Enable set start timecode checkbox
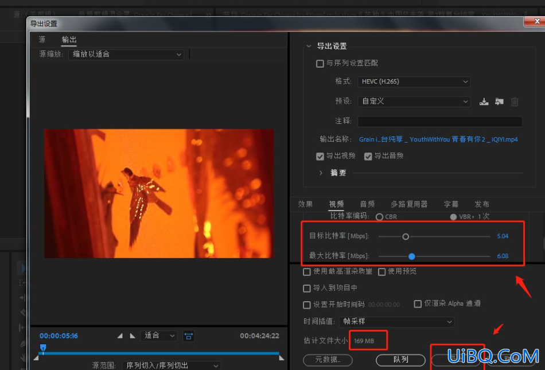The image size is (545, 370). [306, 305]
